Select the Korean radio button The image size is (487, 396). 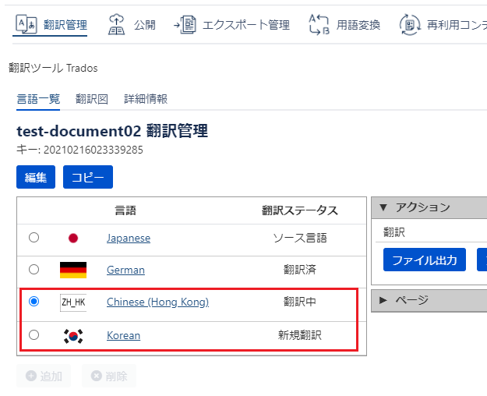pyautogui.click(x=34, y=334)
